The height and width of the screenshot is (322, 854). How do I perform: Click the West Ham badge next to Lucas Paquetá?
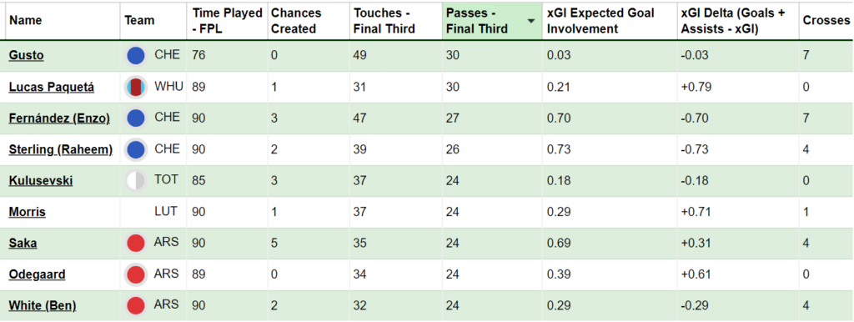click(136, 88)
